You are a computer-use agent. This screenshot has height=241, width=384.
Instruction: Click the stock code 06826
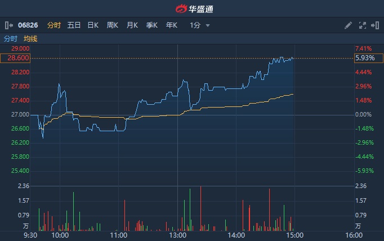coord(28,25)
